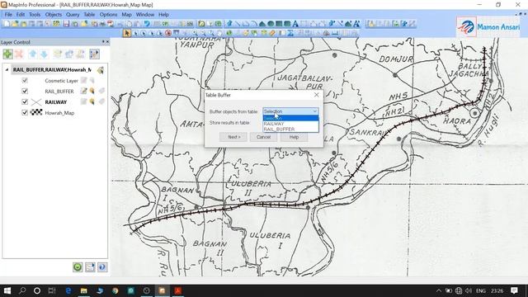528x297 pixels.
Task: Toggle editable pencil icon for RAIL_BUFFER layer
Action: click(83, 92)
